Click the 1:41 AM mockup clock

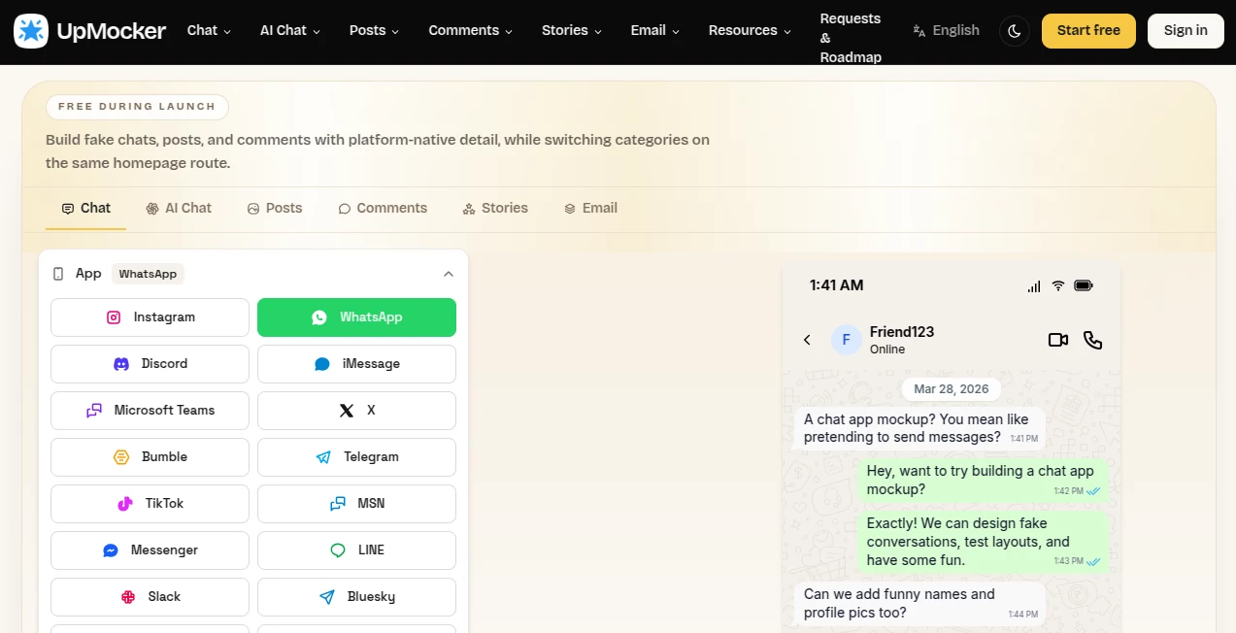point(836,285)
